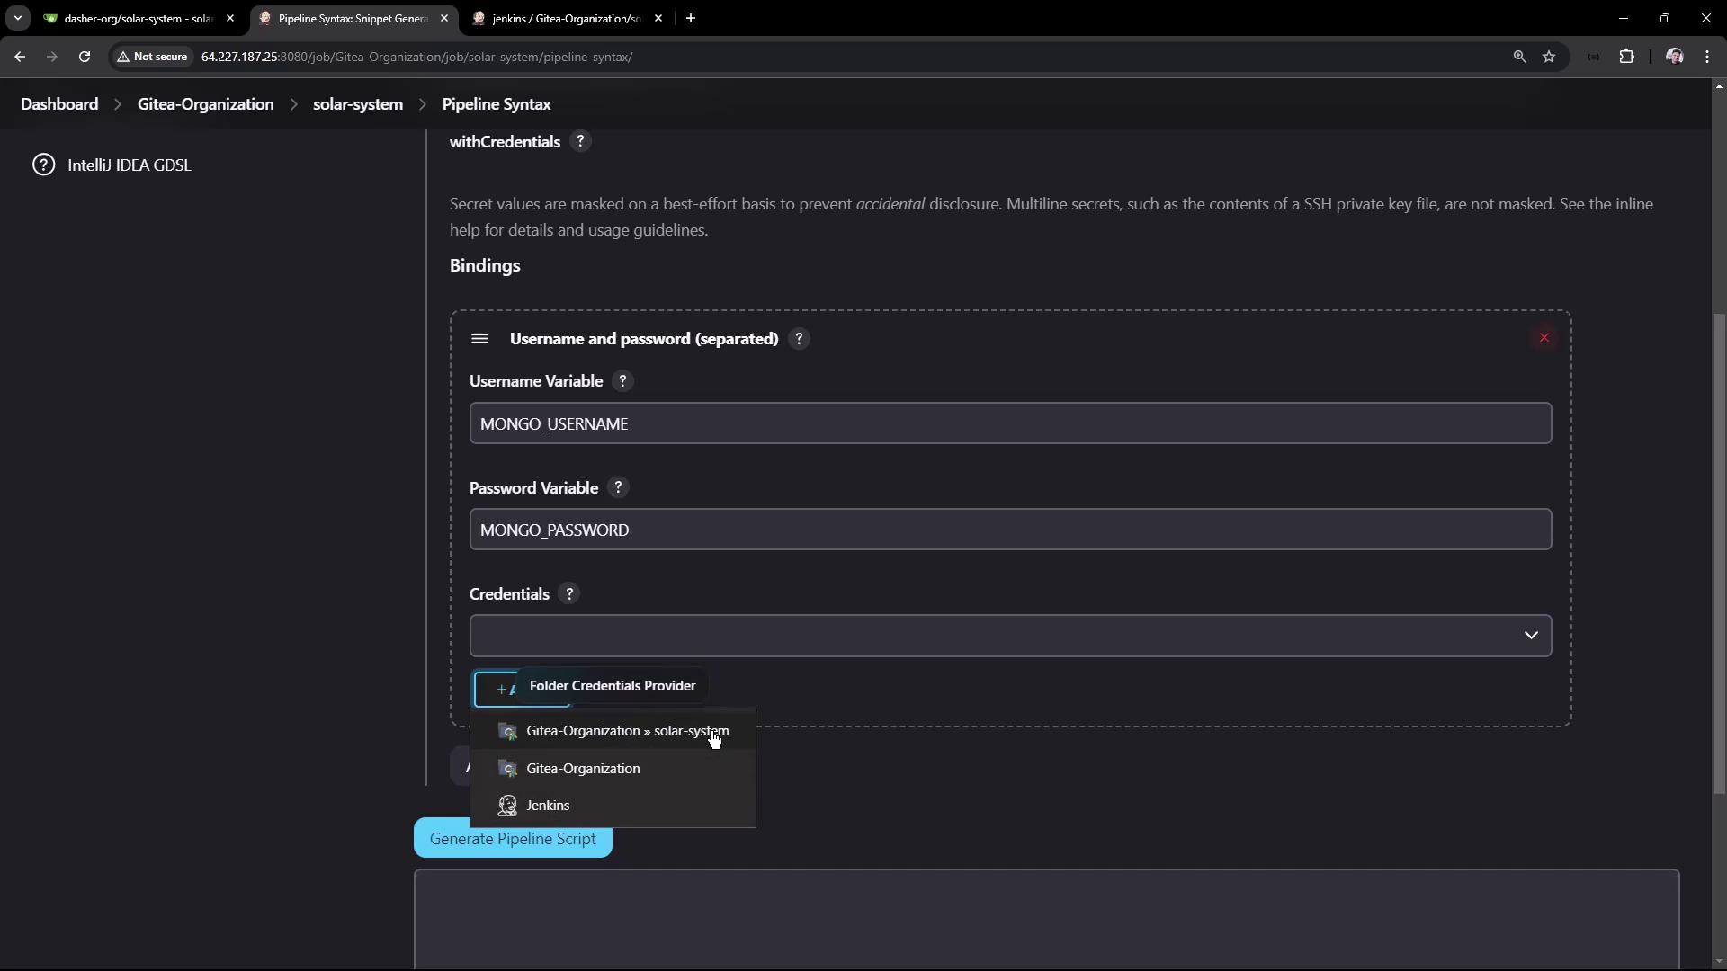Click help icon beside Password Variable
This screenshot has height=971, width=1727.
618,488
